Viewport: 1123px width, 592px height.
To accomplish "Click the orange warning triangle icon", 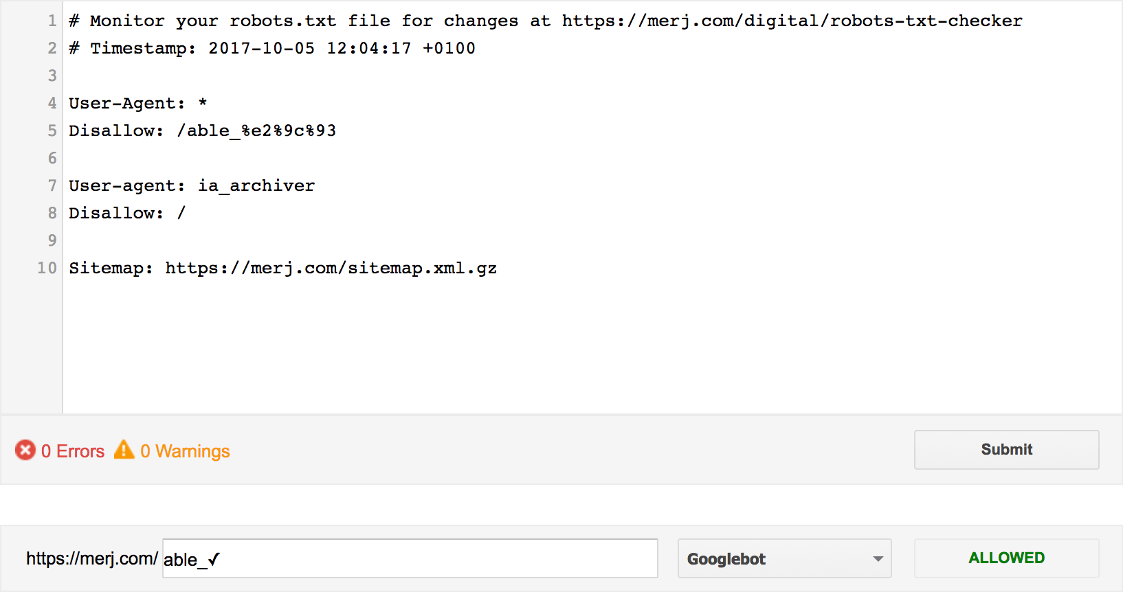I will [124, 450].
